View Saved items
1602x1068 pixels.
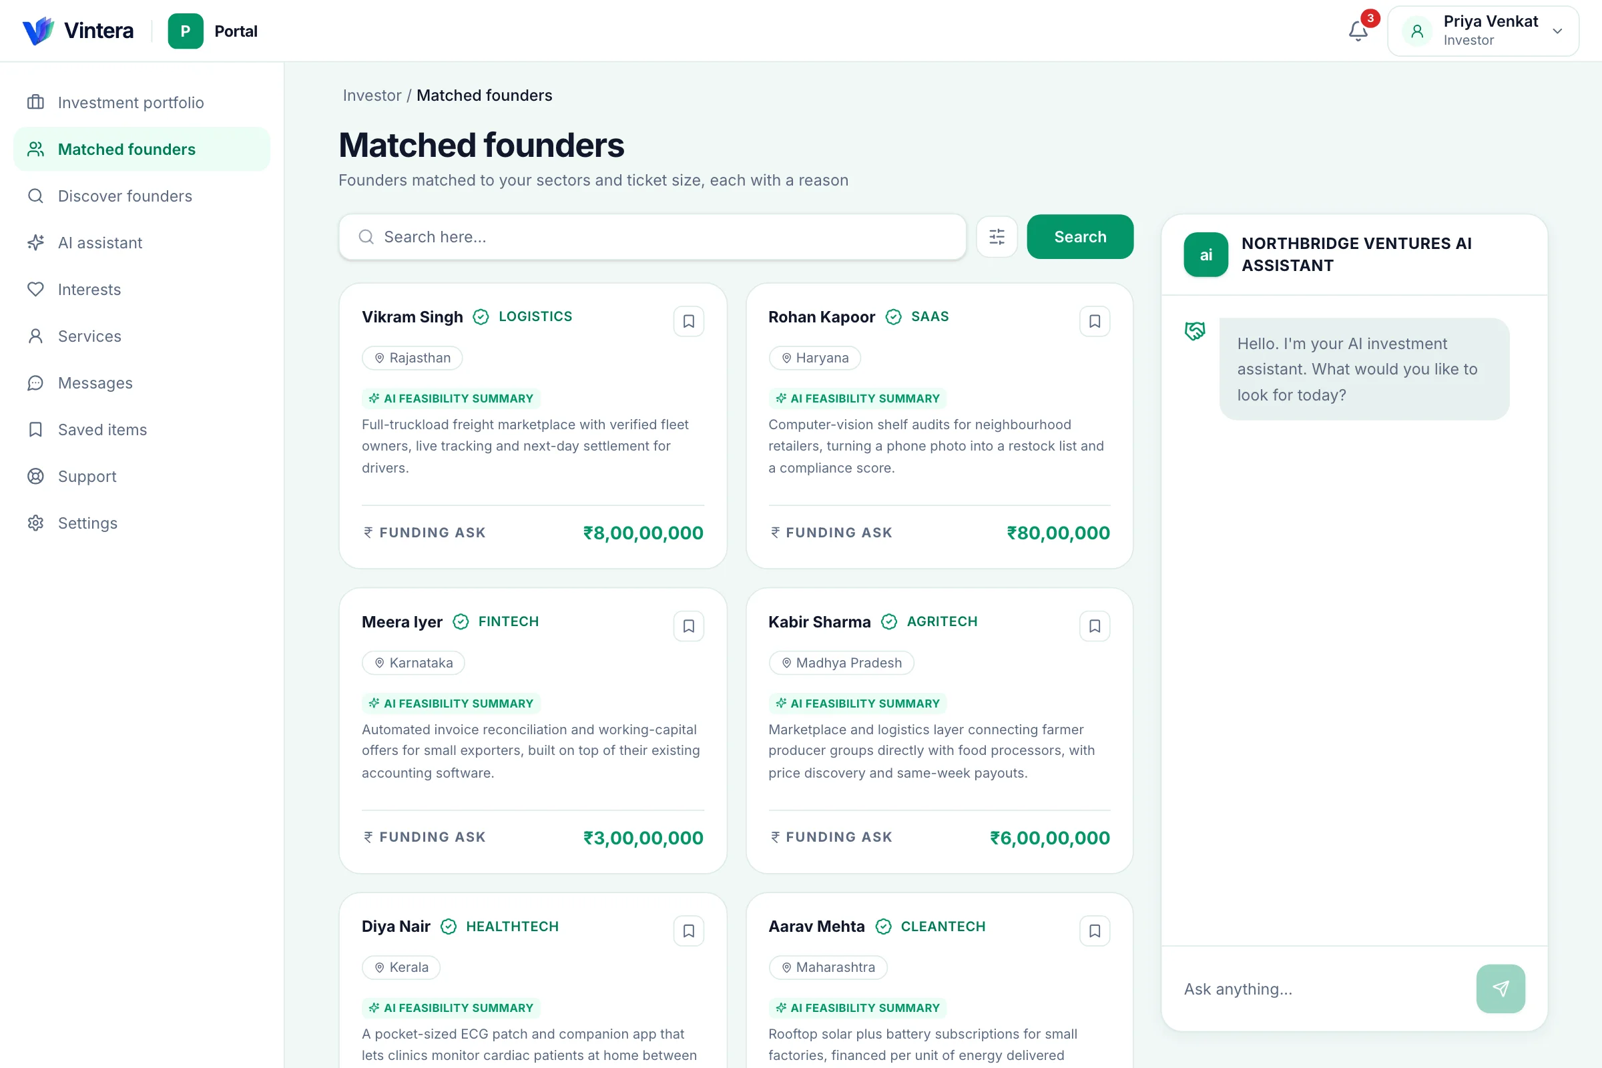(x=142, y=430)
